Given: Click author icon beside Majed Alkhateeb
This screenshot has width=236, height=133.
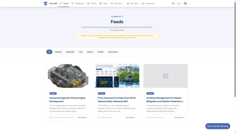Looking at the screenshot, I should (x=99, y=117).
